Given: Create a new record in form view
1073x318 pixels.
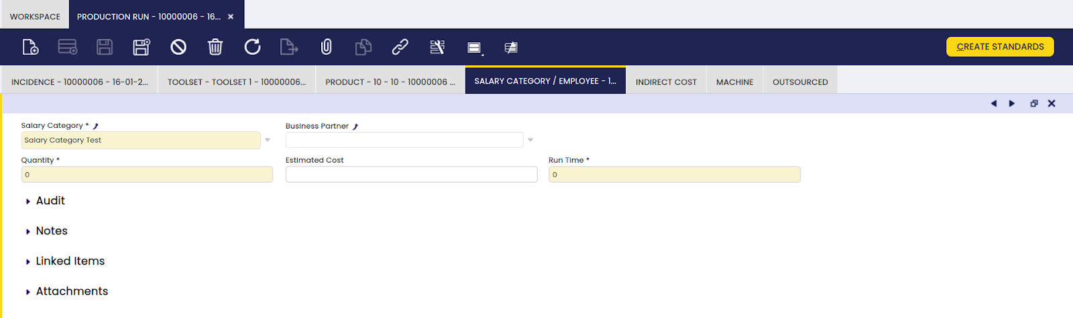Looking at the screenshot, I should (x=30, y=47).
